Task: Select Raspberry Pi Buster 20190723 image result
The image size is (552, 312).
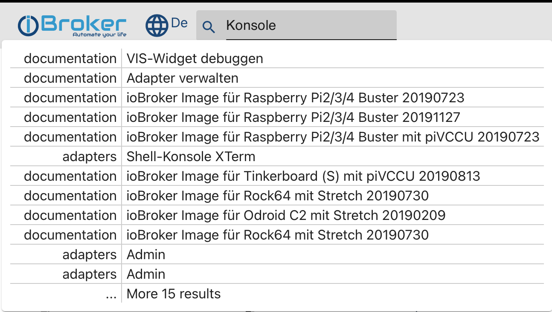Action: point(277,98)
